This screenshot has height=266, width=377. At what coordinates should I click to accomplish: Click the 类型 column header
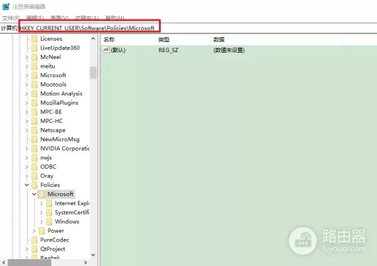coord(164,39)
